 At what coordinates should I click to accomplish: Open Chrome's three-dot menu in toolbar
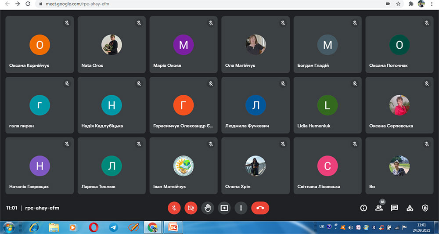[432, 4]
